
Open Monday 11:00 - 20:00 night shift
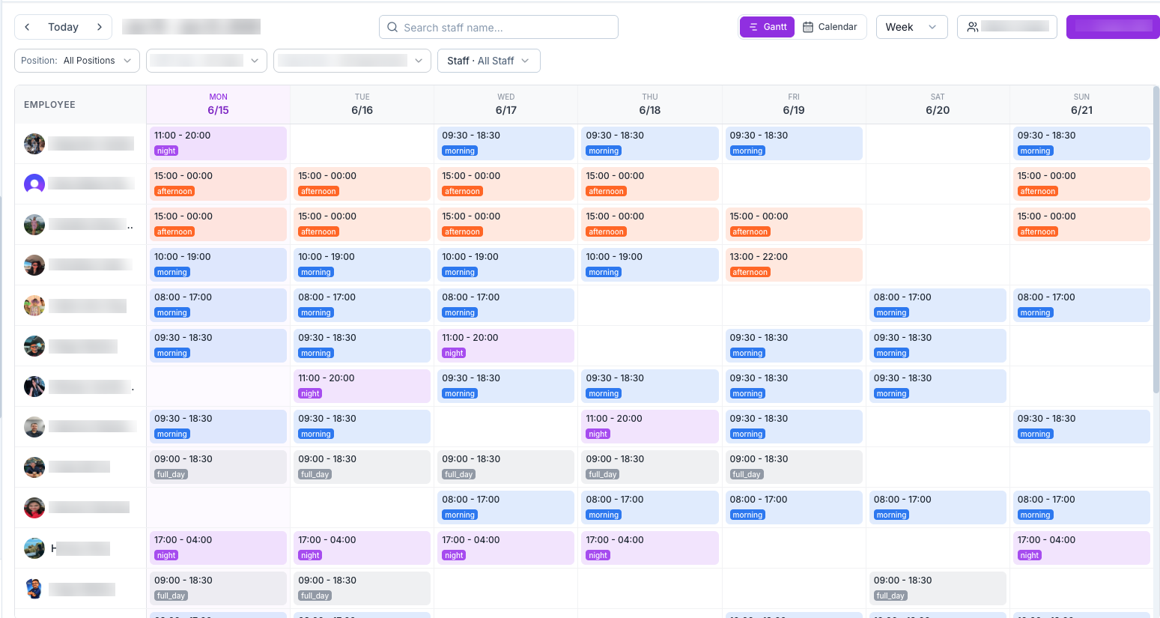(x=218, y=143)
